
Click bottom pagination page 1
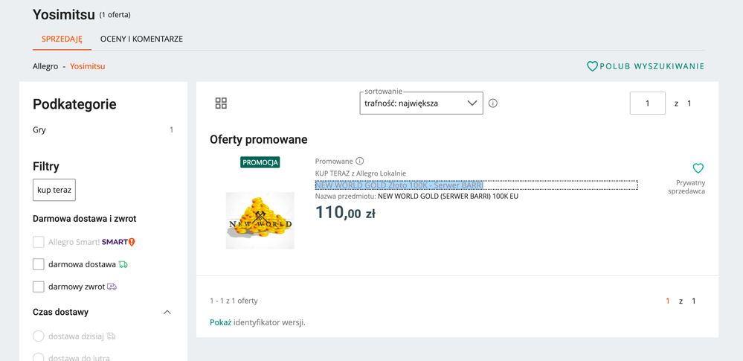tap(668, 301)
